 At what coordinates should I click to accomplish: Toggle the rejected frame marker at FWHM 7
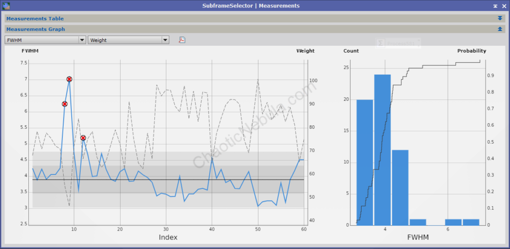[x=69, y=79]
